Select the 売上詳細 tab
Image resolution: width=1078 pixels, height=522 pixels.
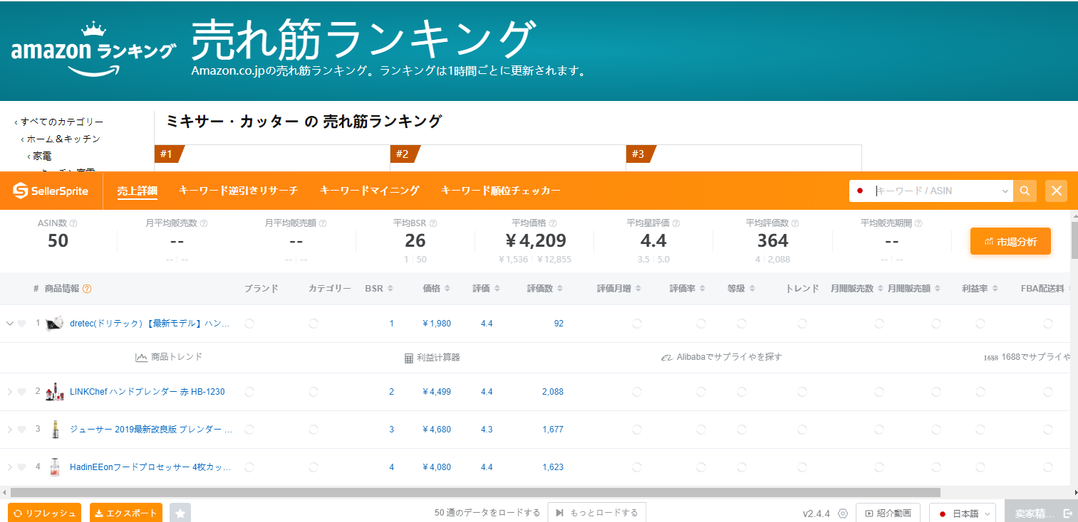138,191
